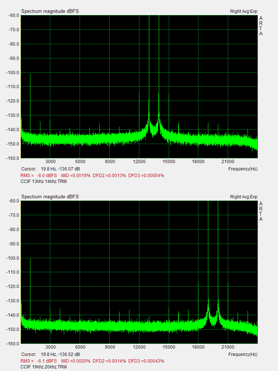Click the 'DFD2 =0.0014%' value
This screenshot has width=278, height=371.
[x=109, y=361]
